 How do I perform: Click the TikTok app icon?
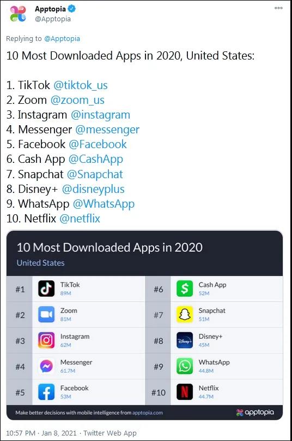point(46,289)
